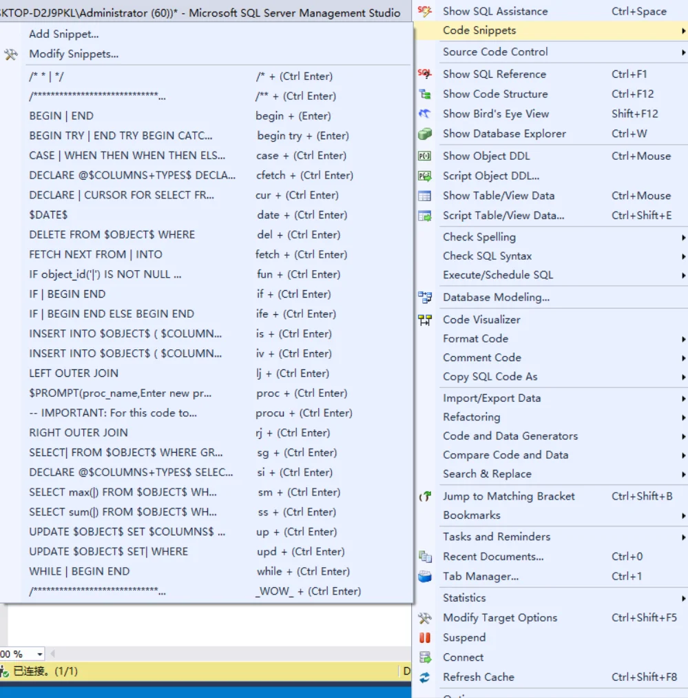Open the Statistics menu entry
The height and width of the screenshot is (698, 688).
pyautogui.click(x=551, y=598)
